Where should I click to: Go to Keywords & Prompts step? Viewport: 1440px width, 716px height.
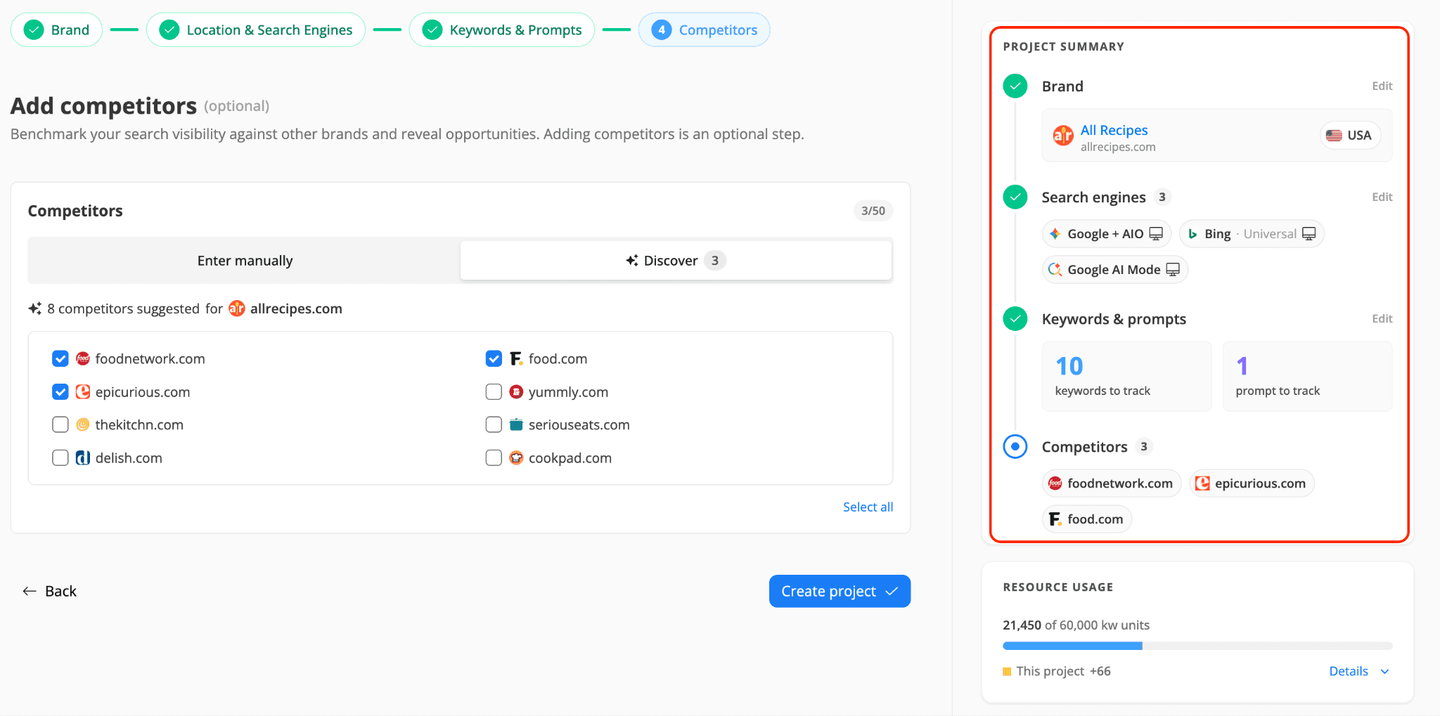[502, 30]
